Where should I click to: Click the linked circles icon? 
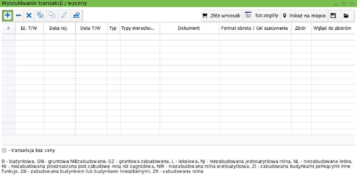[64, 15]
